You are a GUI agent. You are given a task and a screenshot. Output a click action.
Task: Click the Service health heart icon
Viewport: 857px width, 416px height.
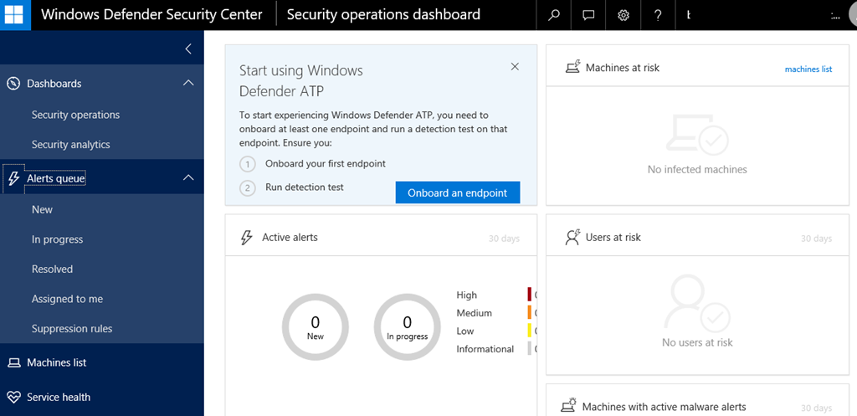coord(13,397)
